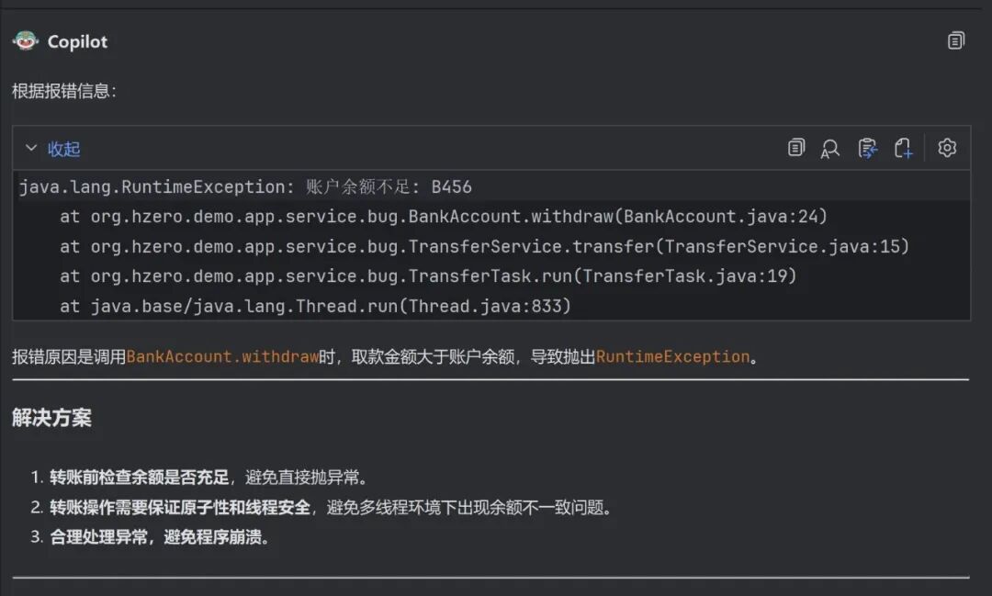Copy the entire Copilot response
The height and width of the screenshot is (596, 992).
pos(956,41)
